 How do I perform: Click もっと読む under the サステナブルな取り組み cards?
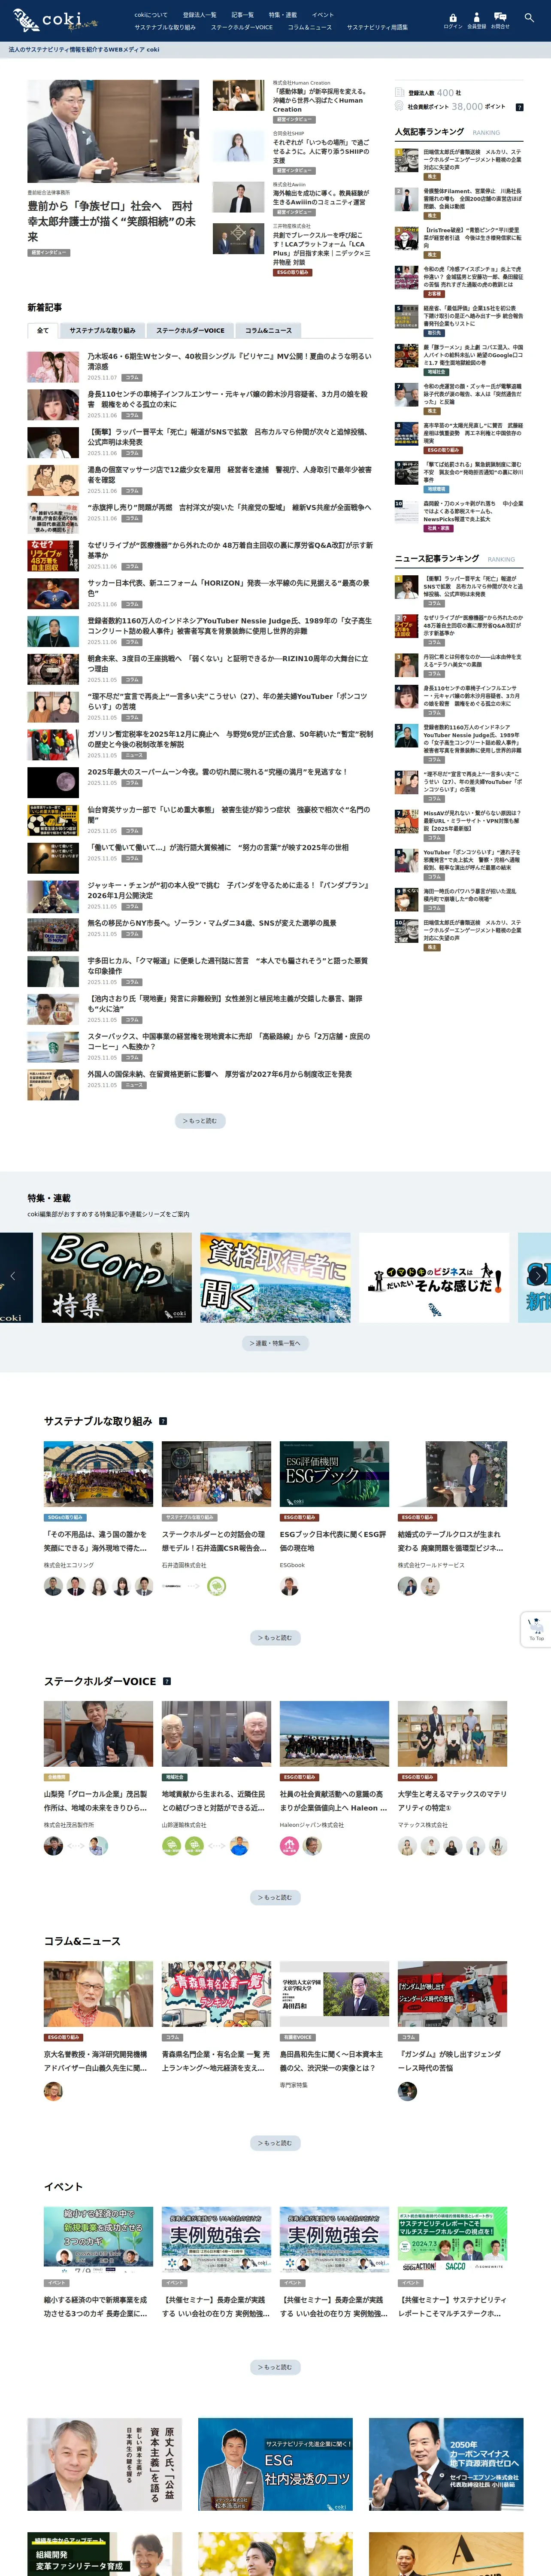tap(275, 1638)
